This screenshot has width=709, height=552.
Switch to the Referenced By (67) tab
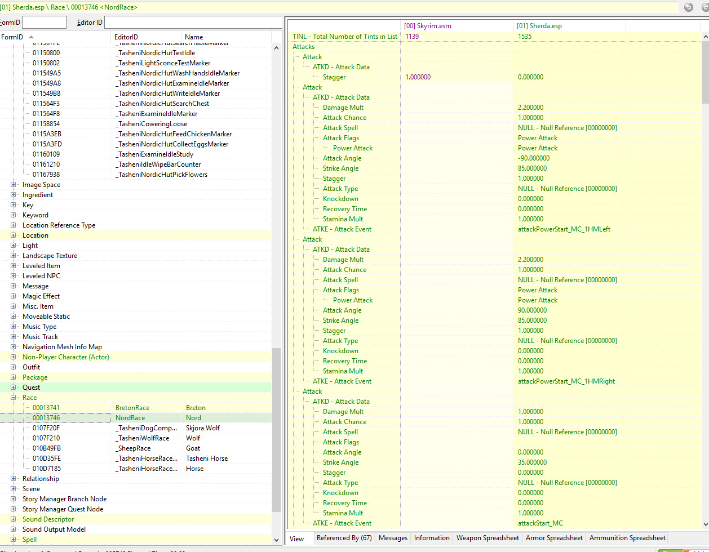pyautogui.click(x=344, y=538)
